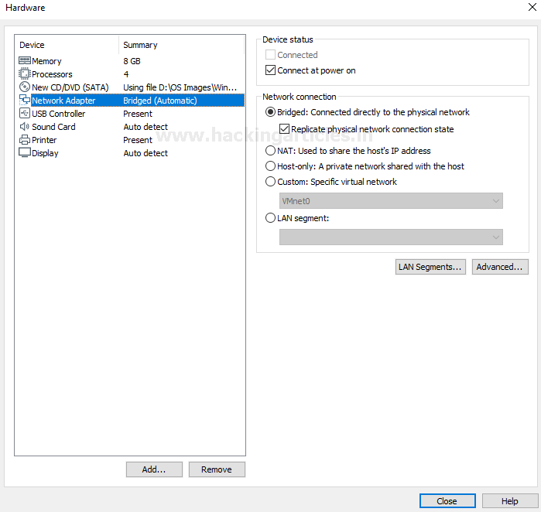The height and width of the screenshot is (512, 541).
Task: Select the Memory row label
Action: point(46,61)
